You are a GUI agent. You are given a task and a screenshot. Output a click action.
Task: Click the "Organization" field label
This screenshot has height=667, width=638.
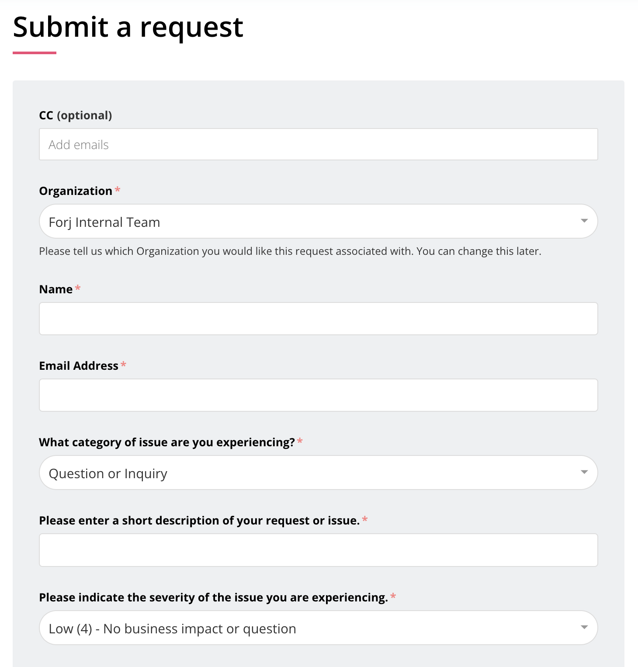76,191
